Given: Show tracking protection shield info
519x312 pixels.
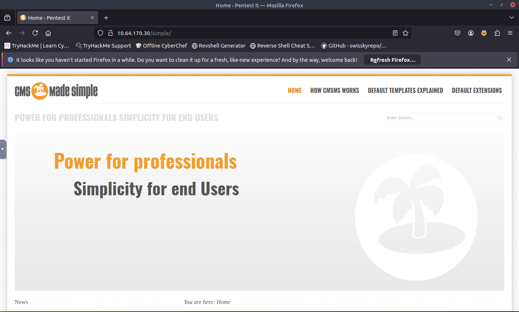Looking at the screenshot, I should coord(100,33).
